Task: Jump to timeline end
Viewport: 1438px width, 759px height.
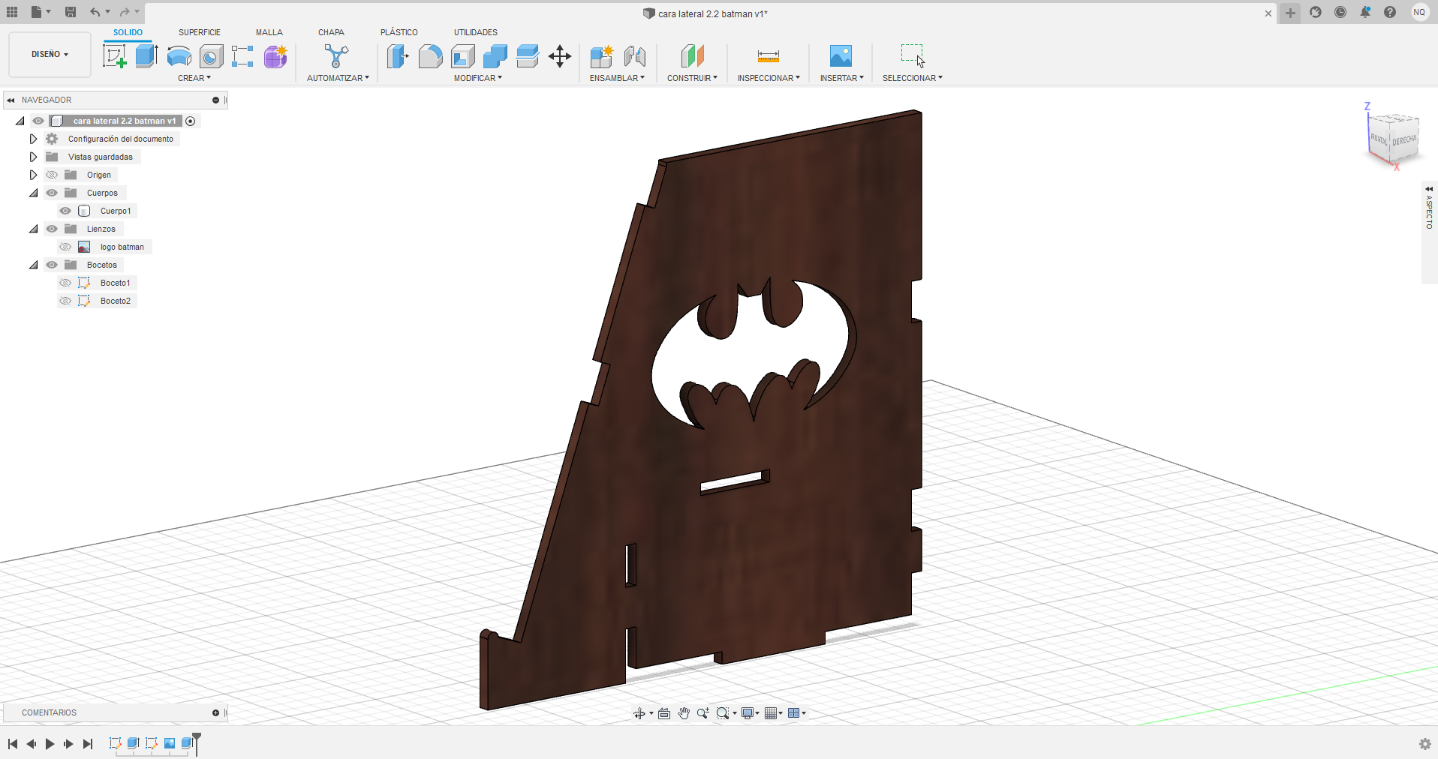Action: (88, 744)
